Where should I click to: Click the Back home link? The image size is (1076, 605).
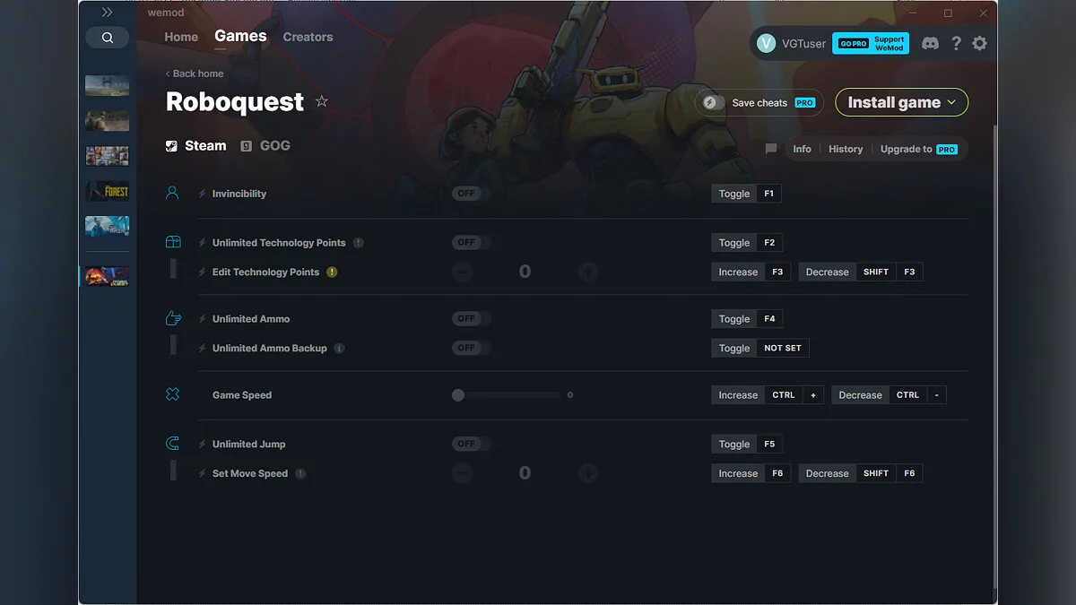click(x=195, y=73)
